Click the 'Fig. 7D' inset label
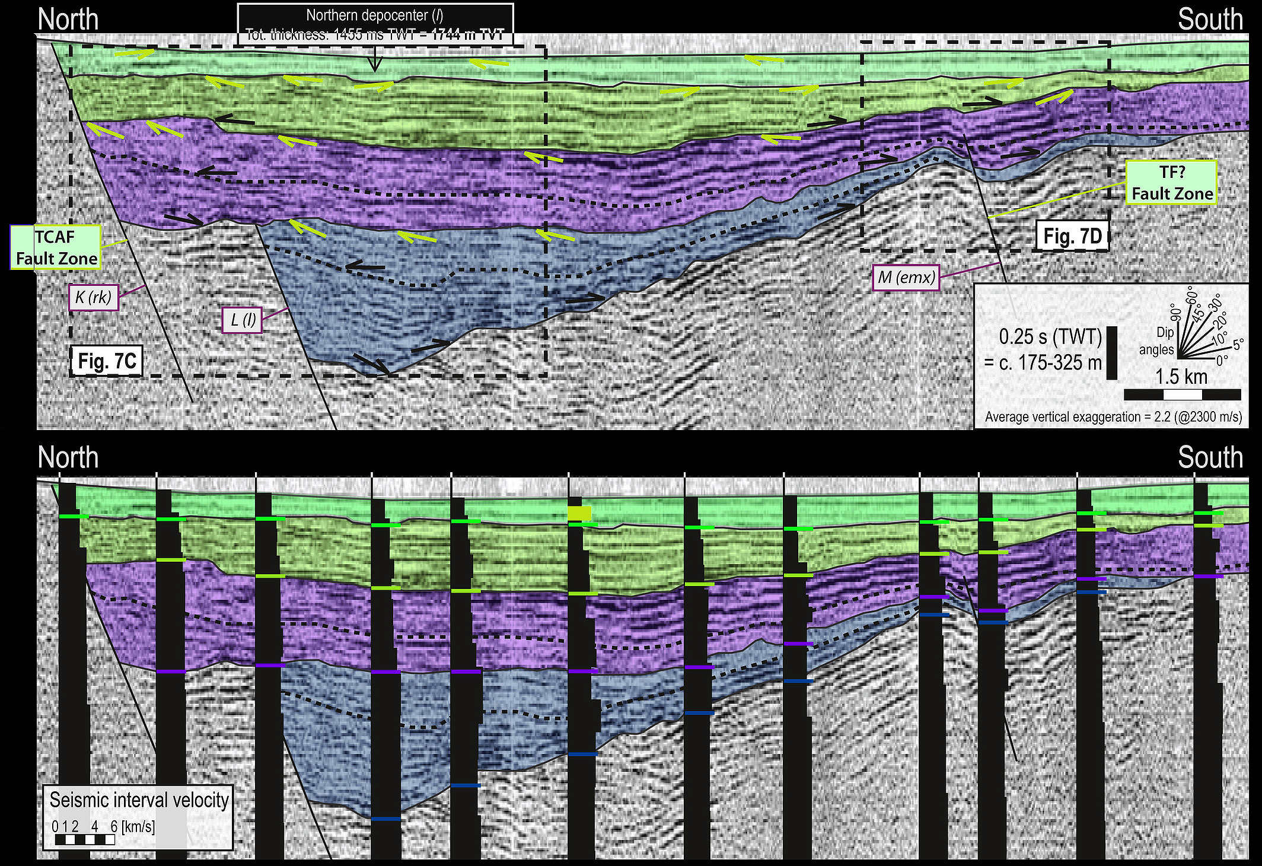This screenshot has height=866, width=1262. click(x=1072, y=235)
